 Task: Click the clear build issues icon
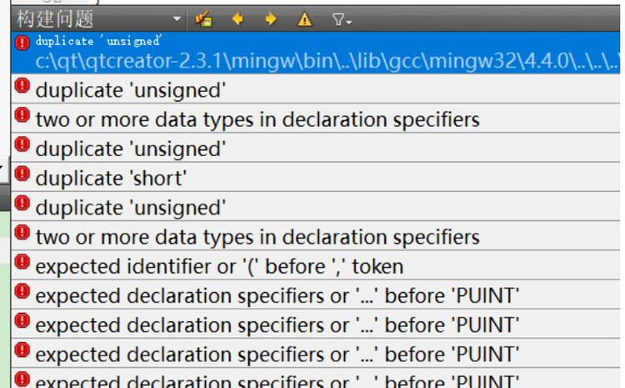[x=203, y=18]
